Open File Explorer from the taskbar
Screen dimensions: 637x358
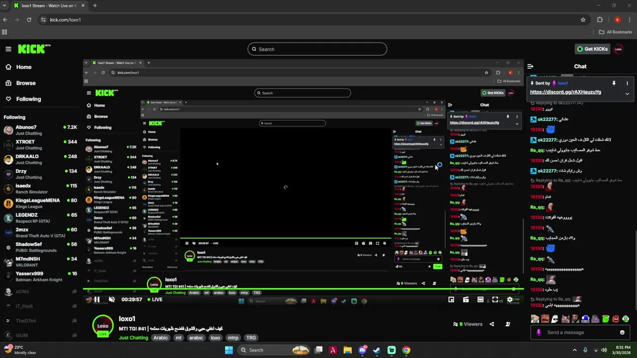pos(347,350)
